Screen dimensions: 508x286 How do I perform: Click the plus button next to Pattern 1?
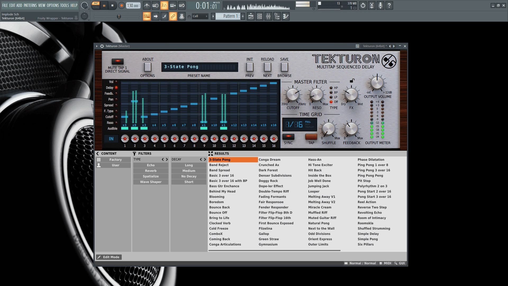point(243,16)
